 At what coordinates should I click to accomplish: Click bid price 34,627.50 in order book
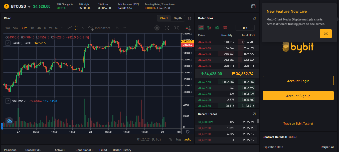(x=205, y=82)
